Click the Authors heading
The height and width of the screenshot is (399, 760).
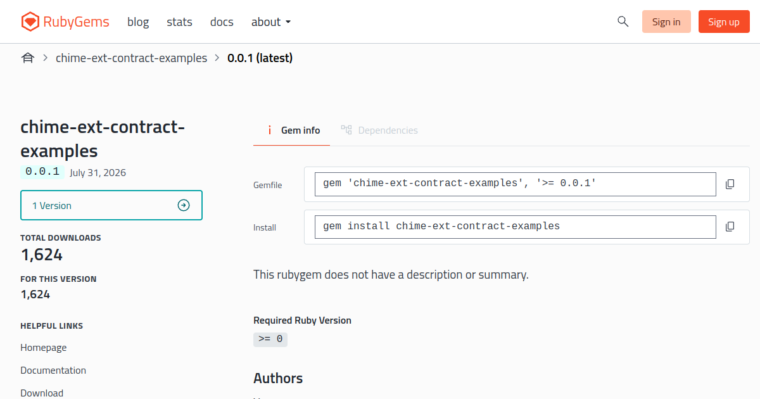pos(278,379)
